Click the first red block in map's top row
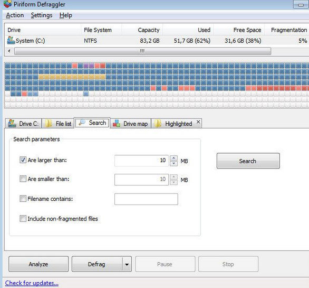The height and width of the screenshot is (288, 309). 74,66
